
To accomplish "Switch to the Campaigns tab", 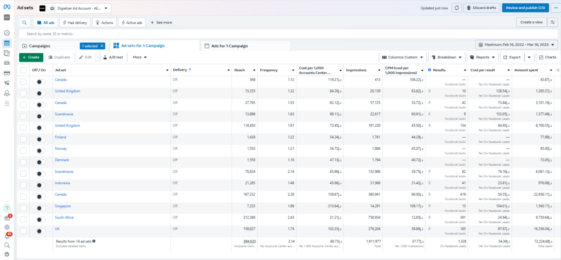I will pyautogui.click(x=38, y=46).
